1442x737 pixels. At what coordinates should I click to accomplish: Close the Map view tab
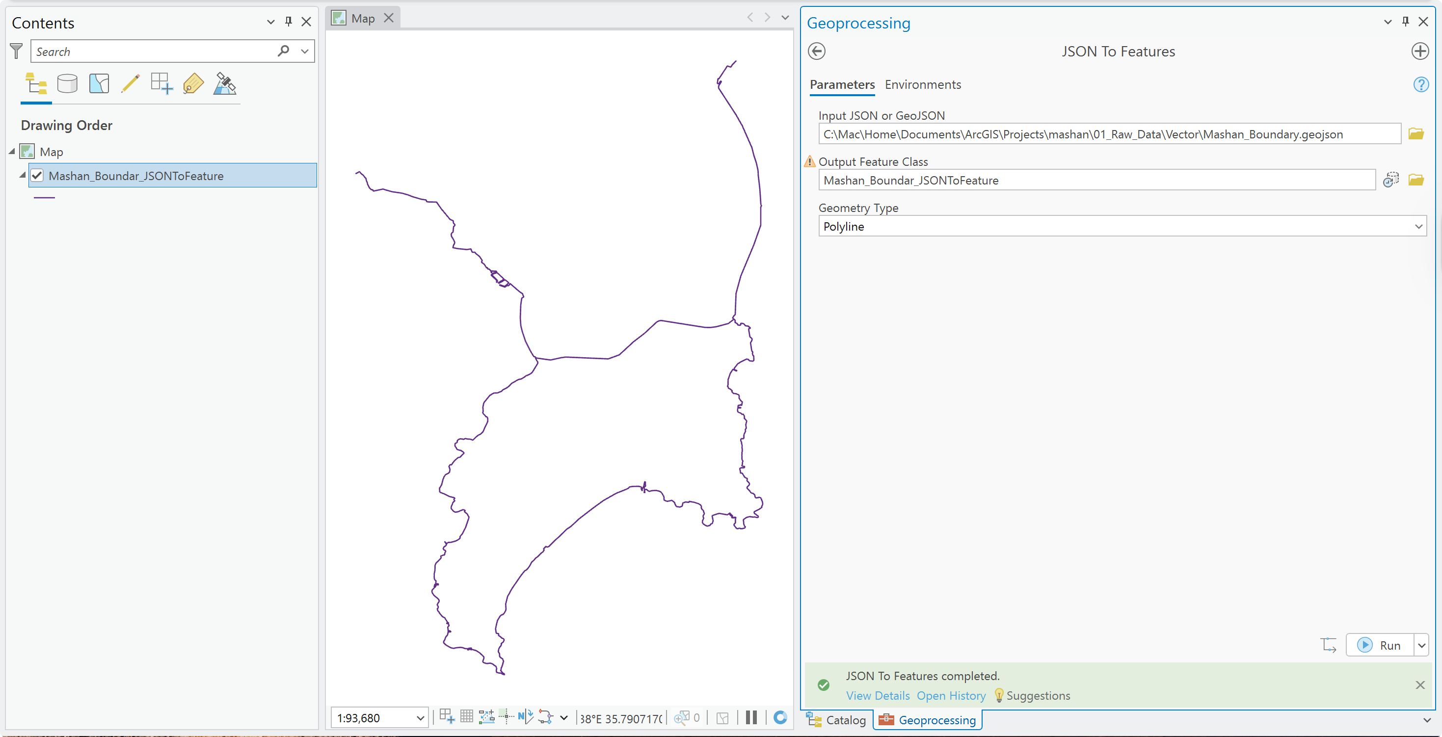pyautogui.click(x=389, y=19)
